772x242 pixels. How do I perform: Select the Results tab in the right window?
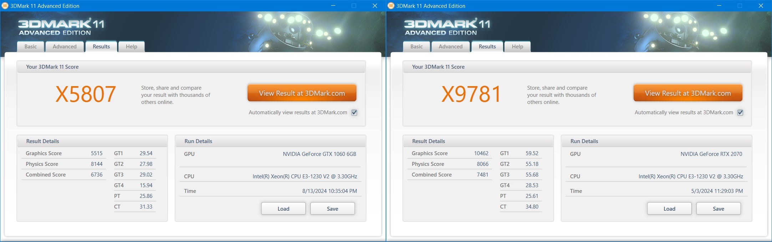click(x=487, y=47)
